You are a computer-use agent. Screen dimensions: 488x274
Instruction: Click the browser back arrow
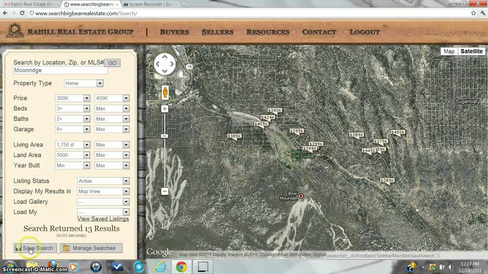coord(5,13)
